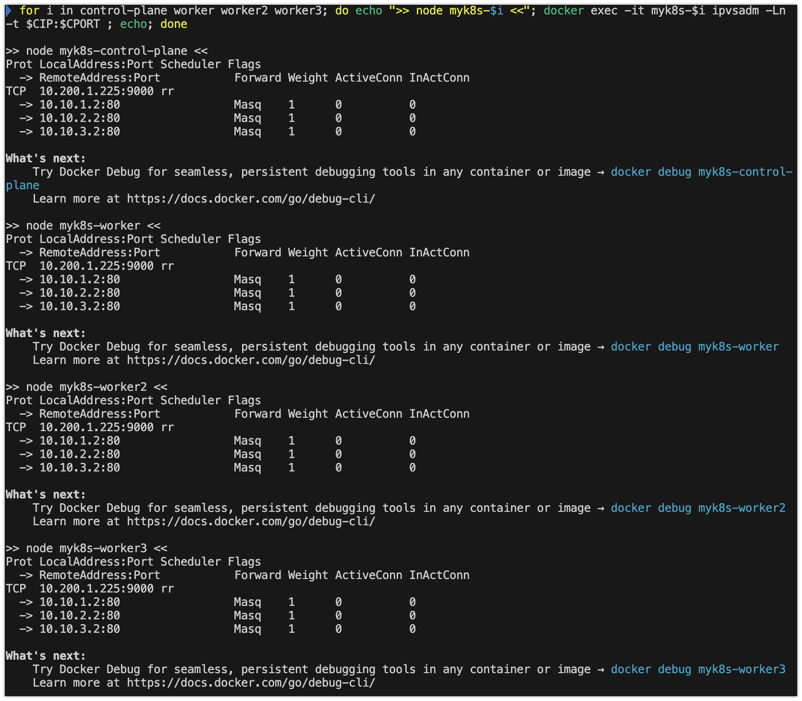Click the blue prompt arrow before 'for'
802x701 pixels.
pos(9,11)
